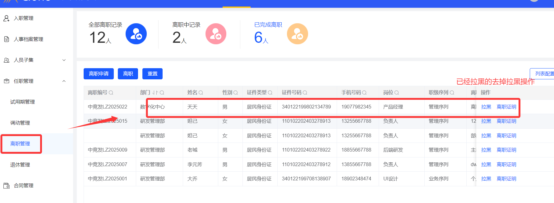Click the sort icon in 部门 column
This screenshot has height=203, width=554.
(x=155, y=93)
